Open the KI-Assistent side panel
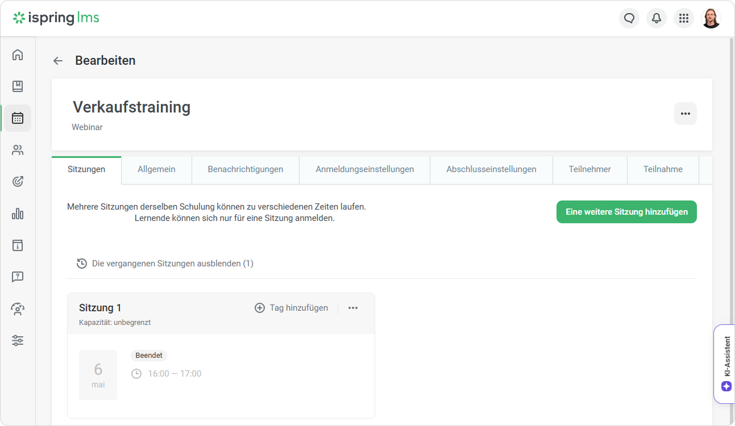735x426 pixels. (726, 364)
